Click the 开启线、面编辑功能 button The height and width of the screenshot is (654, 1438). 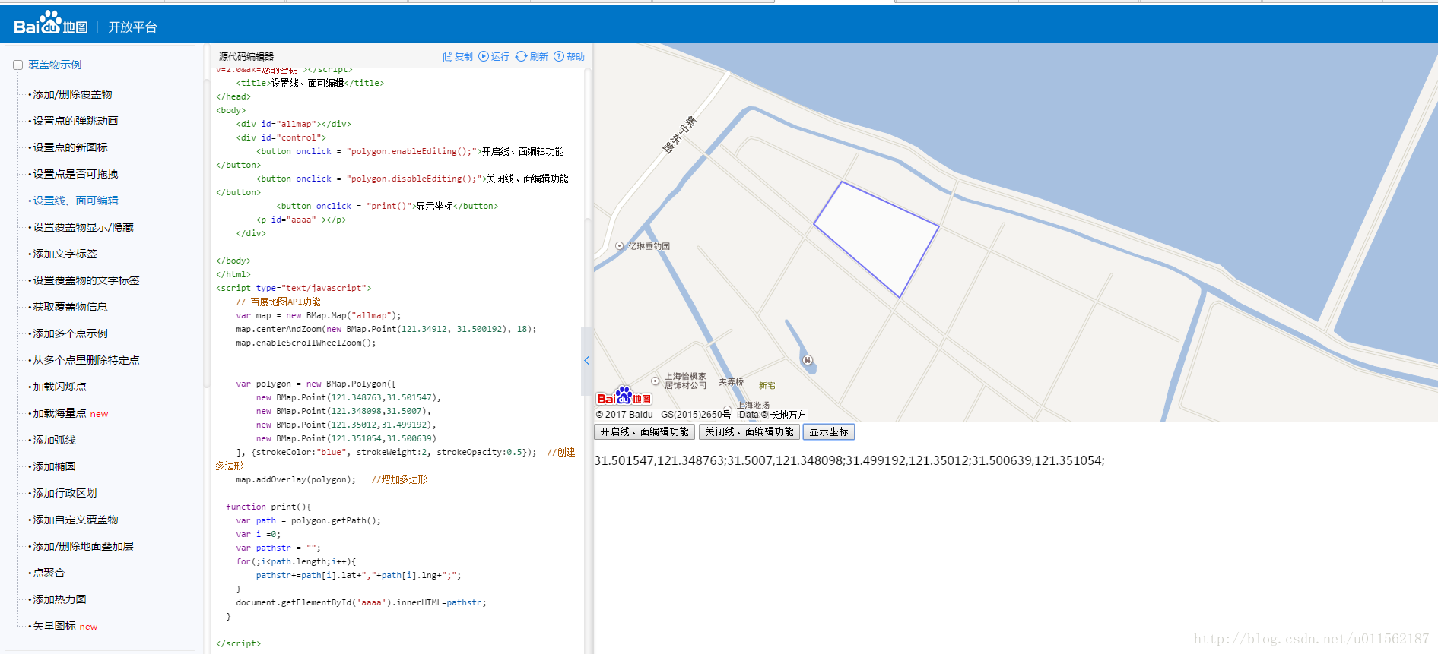(x=644, y=431)
